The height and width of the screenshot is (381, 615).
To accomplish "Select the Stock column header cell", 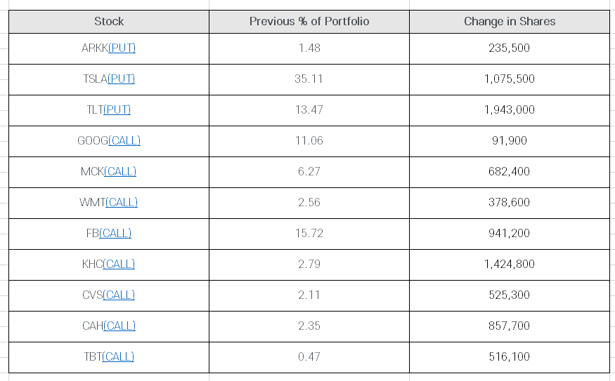I will (109, 22).
